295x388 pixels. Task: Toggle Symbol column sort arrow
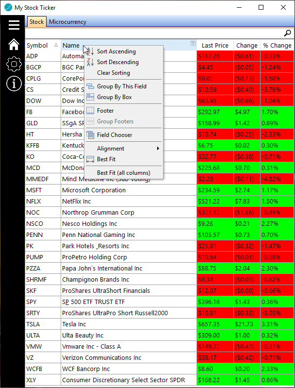pos(56,45)
